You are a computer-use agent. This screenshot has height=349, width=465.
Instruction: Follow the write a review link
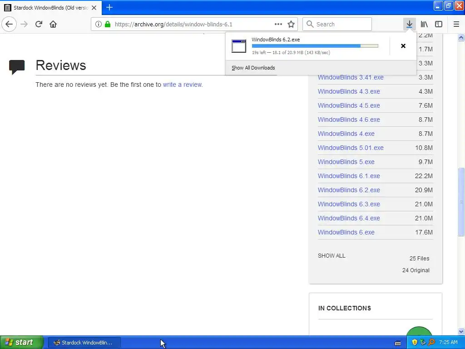(183, 85)
